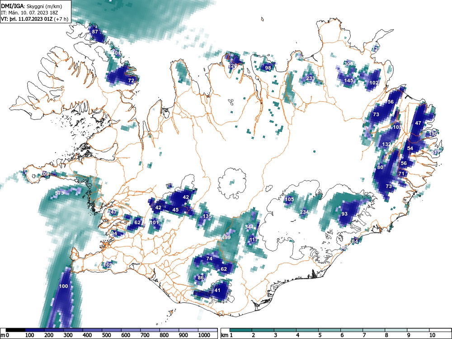This screenshot has height=339, width=452.
Task: Select the dark blue 100–200 m legend swatch
Action: tap(35, 330)
